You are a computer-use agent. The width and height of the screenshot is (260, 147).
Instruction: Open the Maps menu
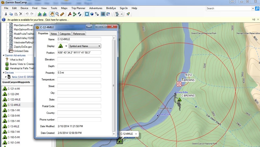point(64,8)
